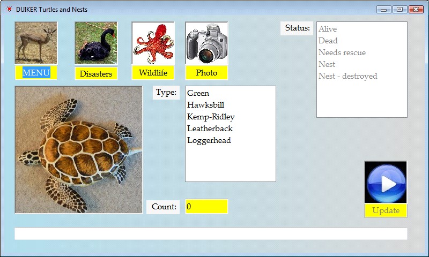Click the antelope icon above MENU
The image size is (429, 257).
[36, 43]
